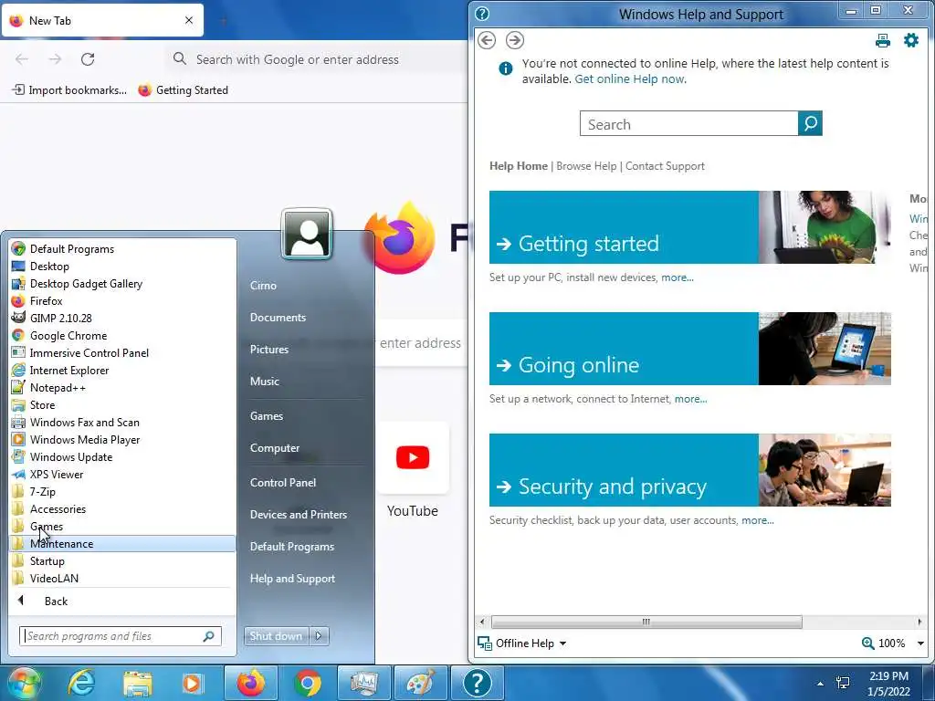Image resolution: width=935 pixels, height=701 pixels.
Task: Print the help page with printer icon
Action: point(883,40)
